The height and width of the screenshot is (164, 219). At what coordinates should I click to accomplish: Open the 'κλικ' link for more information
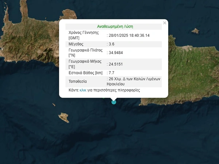83,90
